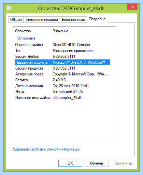
Task: Select the Дата изменения row label
Action: tap(29, 86)
